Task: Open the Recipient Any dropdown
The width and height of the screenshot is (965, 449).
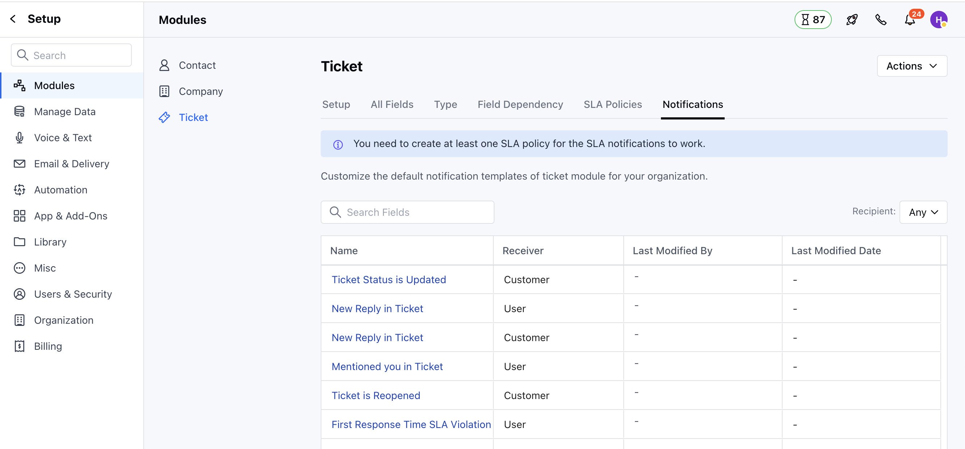Action: [923, 212]
